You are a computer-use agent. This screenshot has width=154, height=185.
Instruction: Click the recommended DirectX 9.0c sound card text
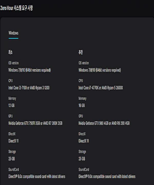pos(107,177)
